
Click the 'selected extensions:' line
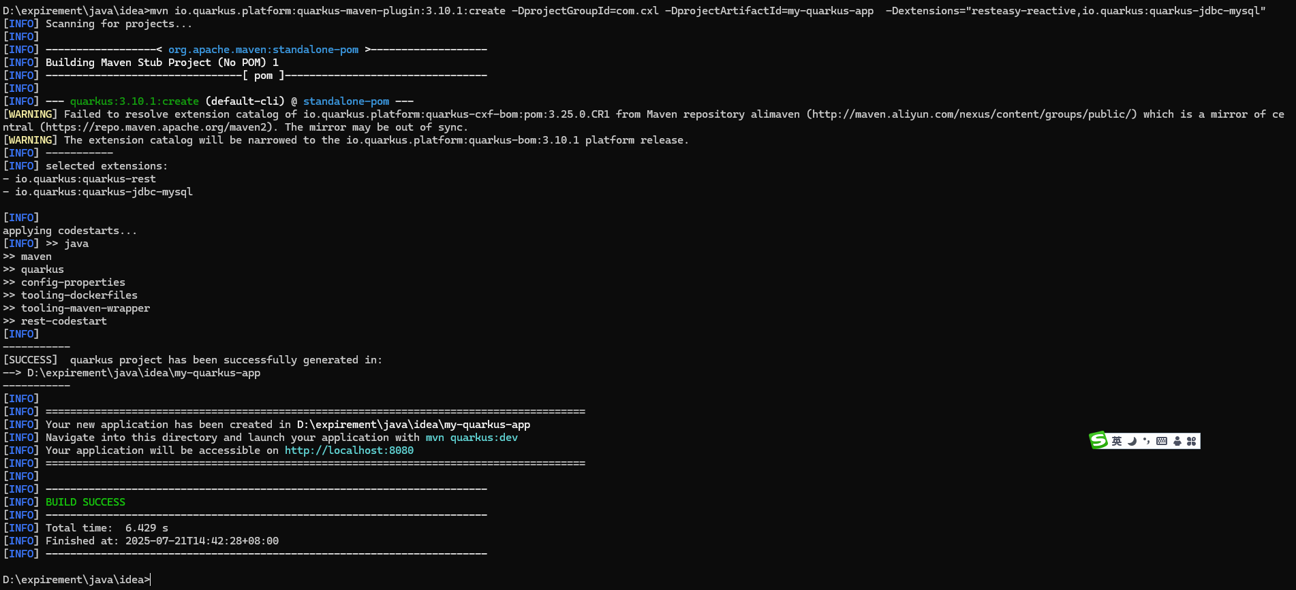pos(106,166)
